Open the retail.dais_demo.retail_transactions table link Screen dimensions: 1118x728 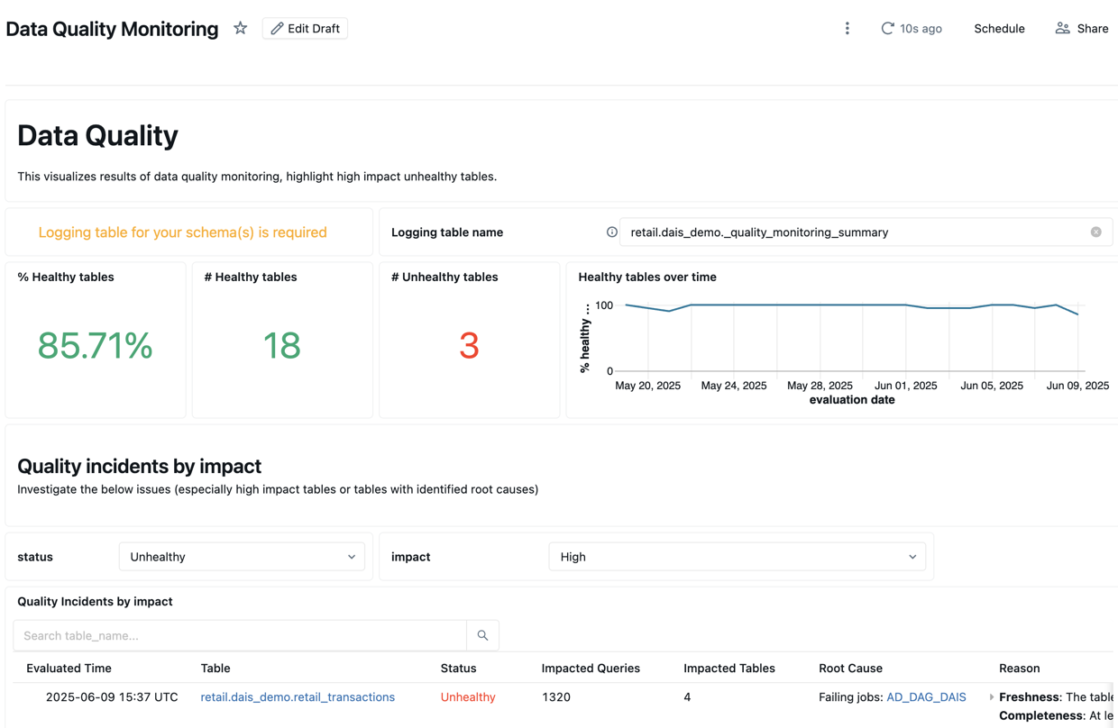(298, 696)
